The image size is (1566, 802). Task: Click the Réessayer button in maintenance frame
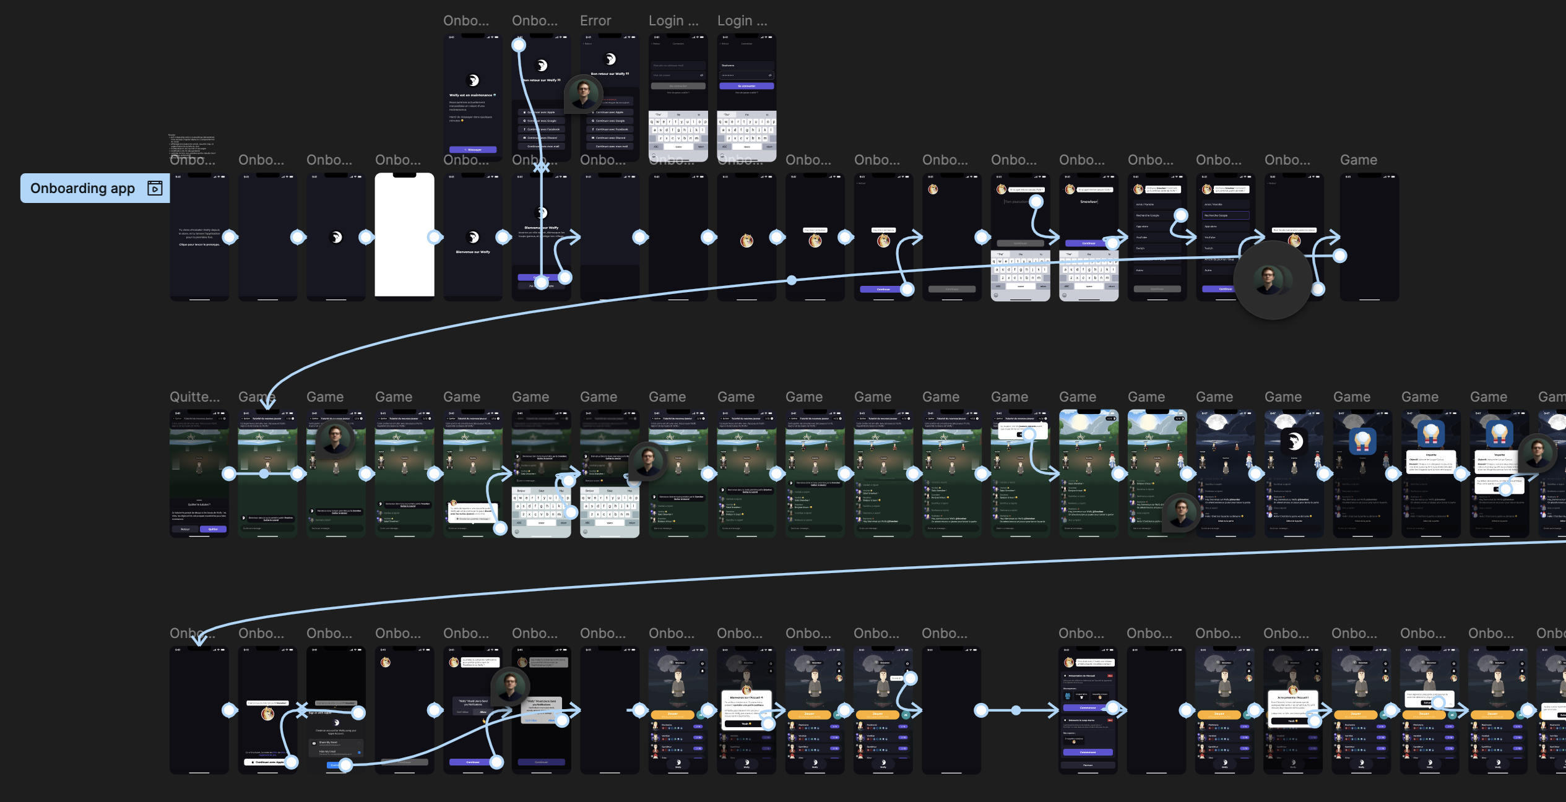[473, 150]
